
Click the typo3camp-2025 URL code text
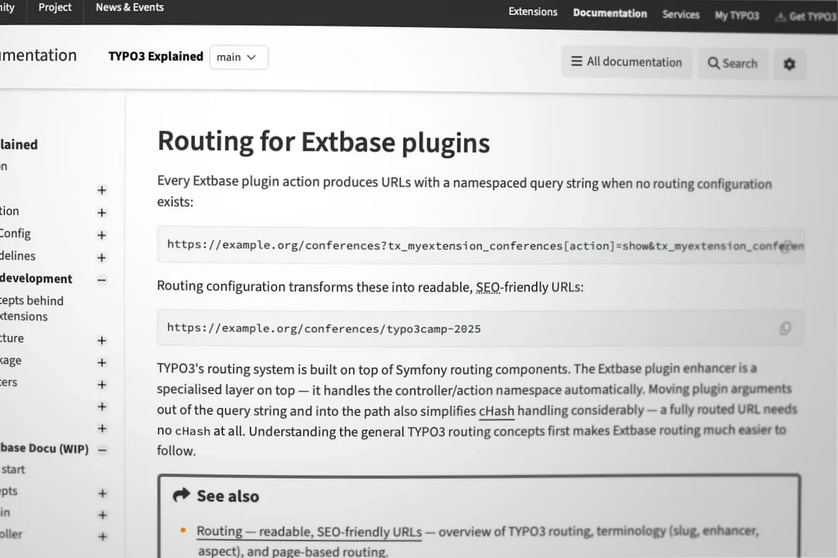click(x=324, y=328)
